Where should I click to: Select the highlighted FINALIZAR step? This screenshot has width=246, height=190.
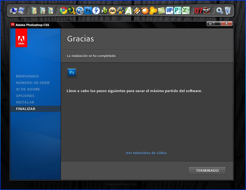point(36,109)
